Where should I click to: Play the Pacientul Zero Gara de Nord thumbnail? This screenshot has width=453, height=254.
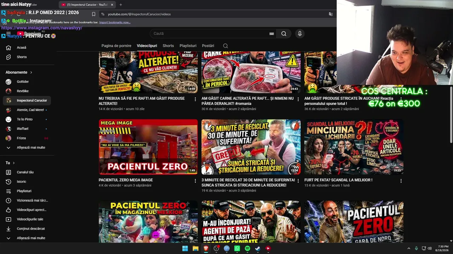354,222
